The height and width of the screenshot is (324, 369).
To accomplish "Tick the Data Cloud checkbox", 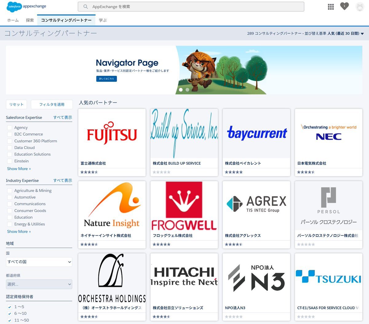I will click(x=10, y=148).
